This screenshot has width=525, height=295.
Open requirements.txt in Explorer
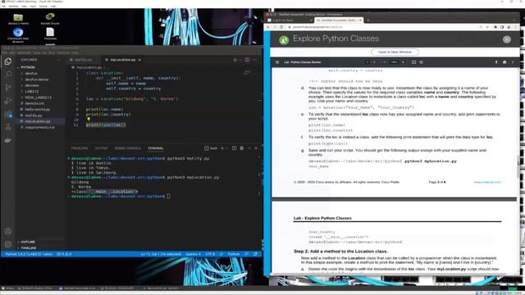pyautogui.click(x=39, y=128)
